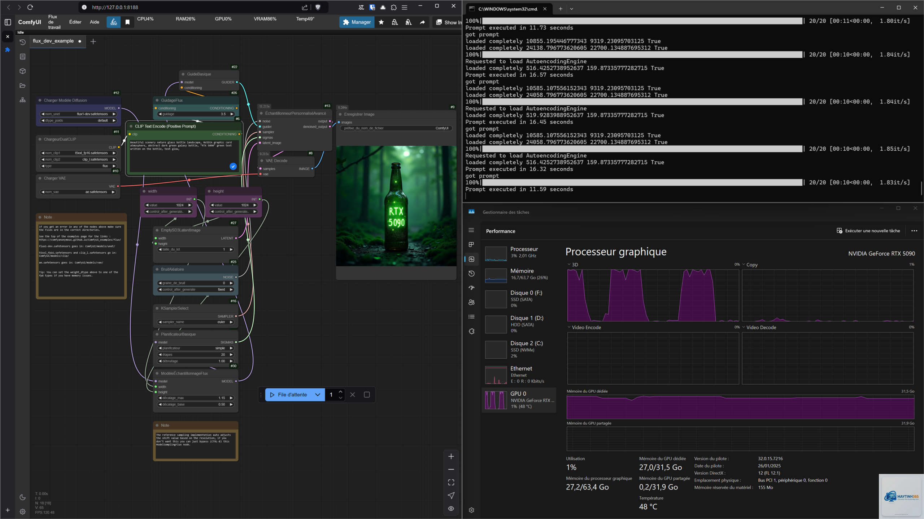This screenshot has width=924, height=519.
Task: Reload the browser page
Action: pyautogui.click(x=30, y=7)
